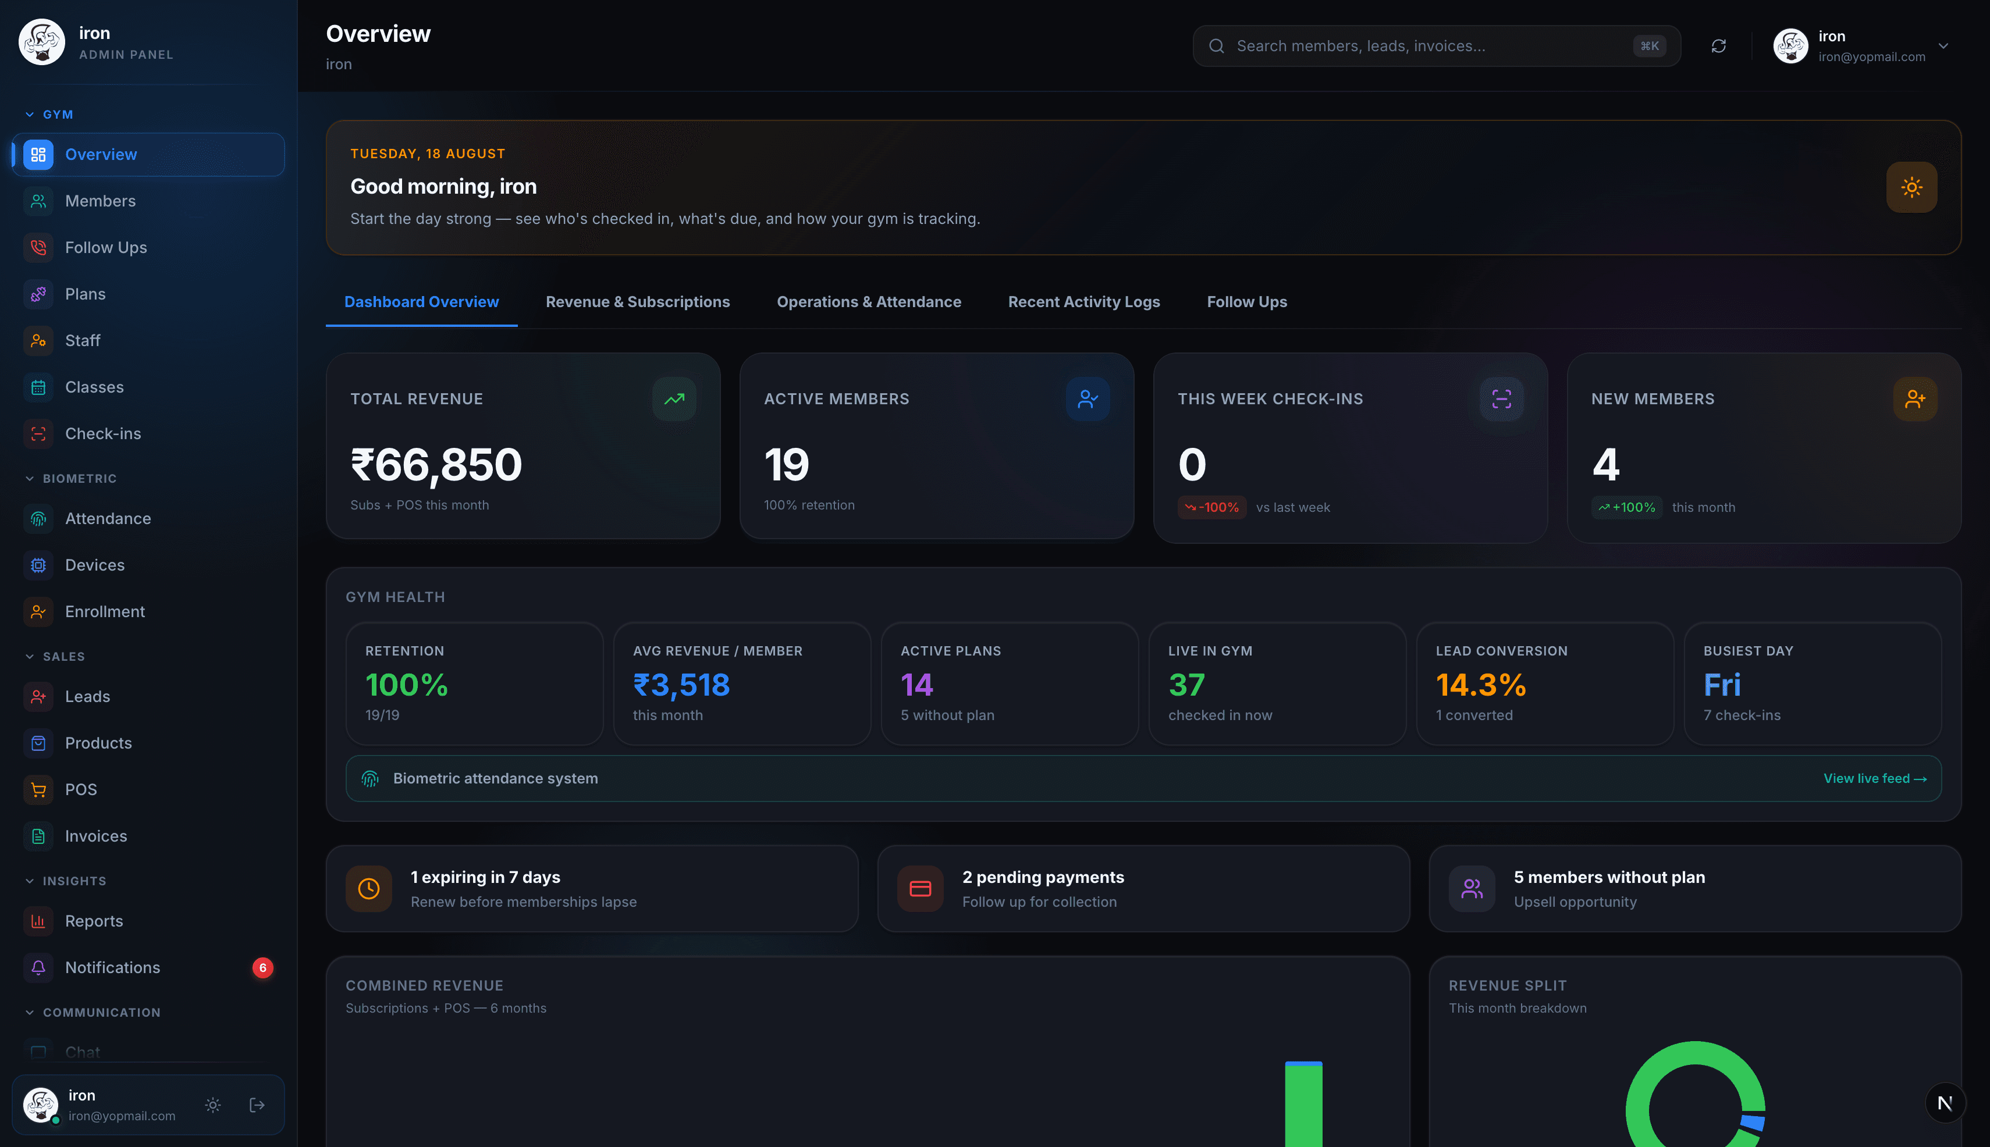Click the Products bag icon
Viewport: 1990px width, 1147px height.
pyautogui.click(x=38, y=743)
